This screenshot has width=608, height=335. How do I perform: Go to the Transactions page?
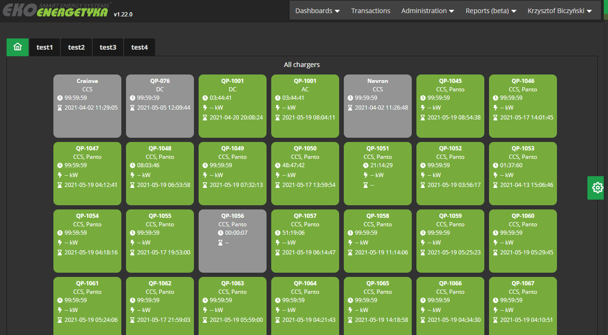point(371,11)
